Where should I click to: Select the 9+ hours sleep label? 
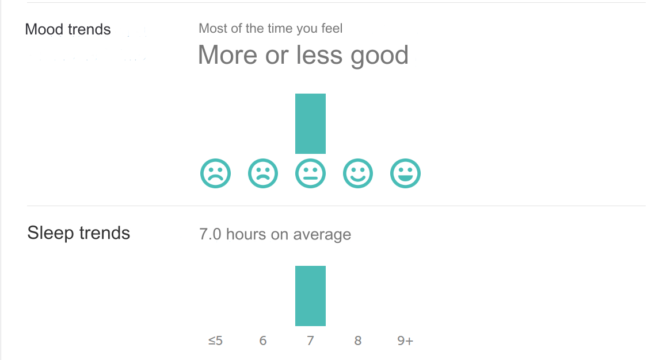pos(405,341)
